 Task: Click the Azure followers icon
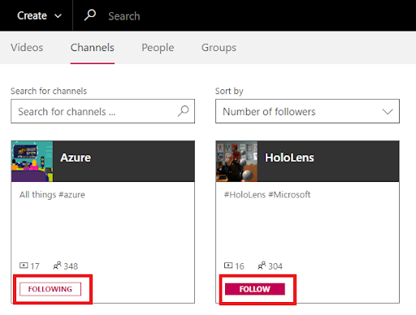pos(57,265)
